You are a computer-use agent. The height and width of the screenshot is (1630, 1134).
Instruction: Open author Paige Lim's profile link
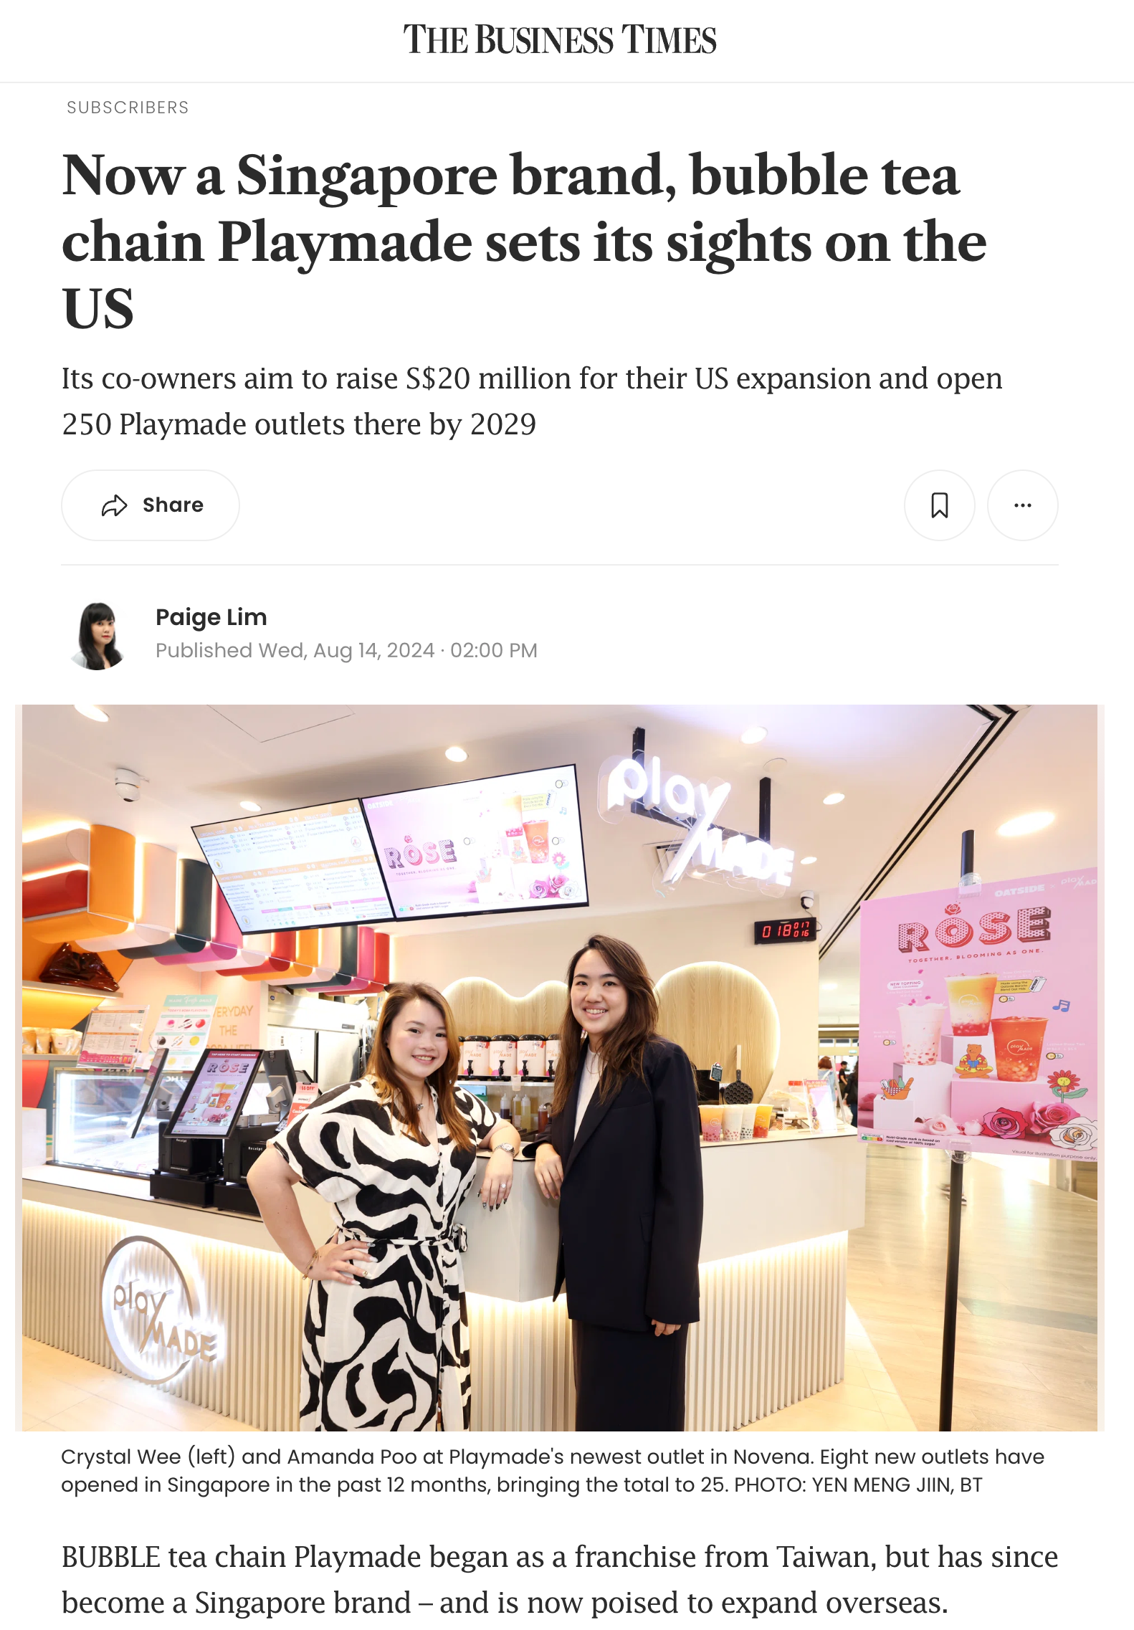click(x=211, y=617)
